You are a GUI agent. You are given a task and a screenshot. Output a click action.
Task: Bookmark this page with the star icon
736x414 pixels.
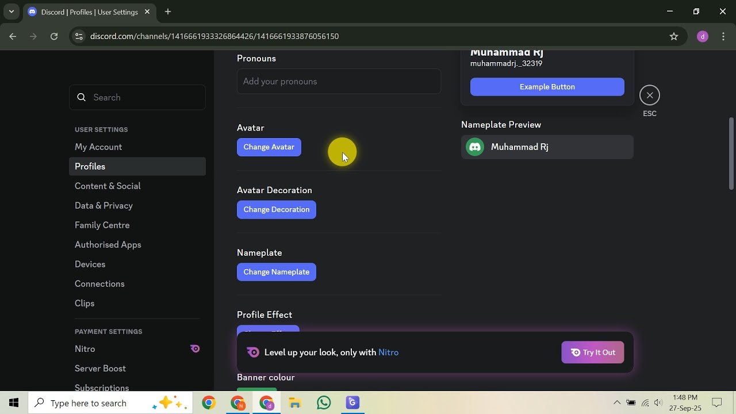pyautogui.click(x=674, y=36)
